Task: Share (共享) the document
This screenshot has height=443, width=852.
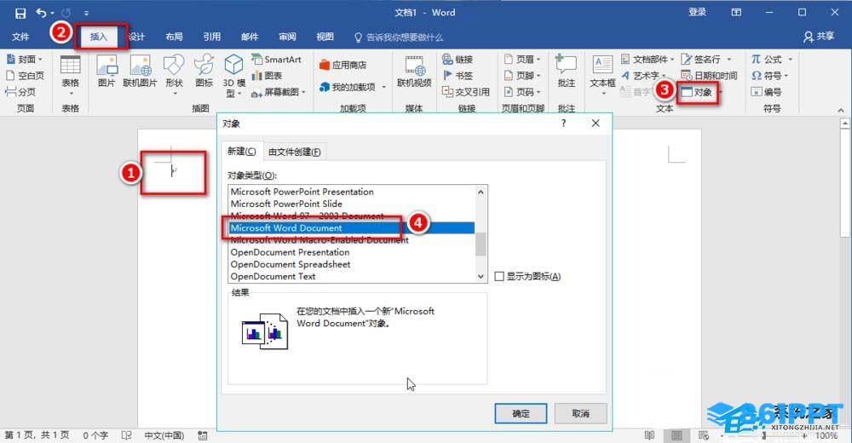Action: tap(819, 37)
